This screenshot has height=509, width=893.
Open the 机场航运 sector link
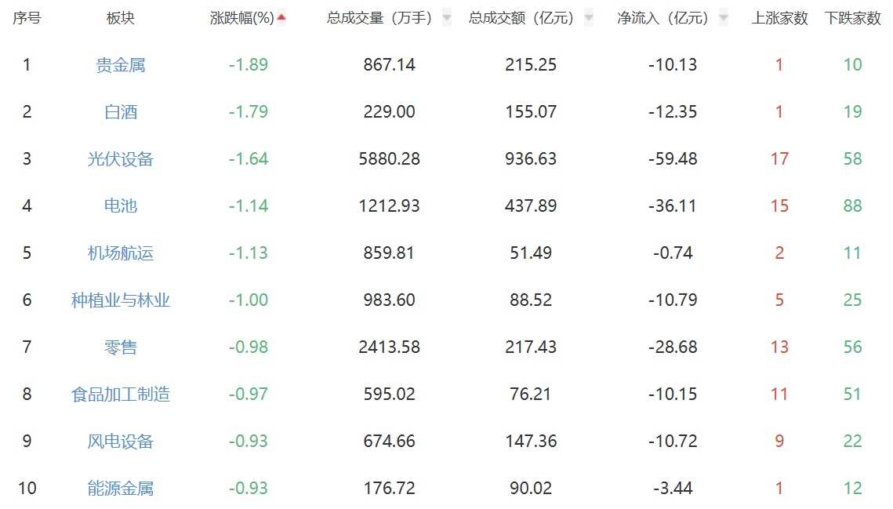click(122, 253)
